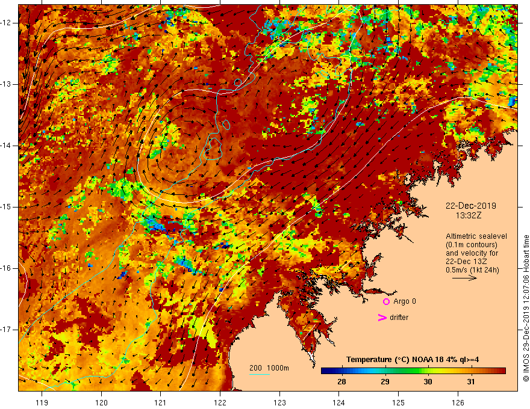Click the latitude label -13
This screenshot has height=409, width=530.
6,84
